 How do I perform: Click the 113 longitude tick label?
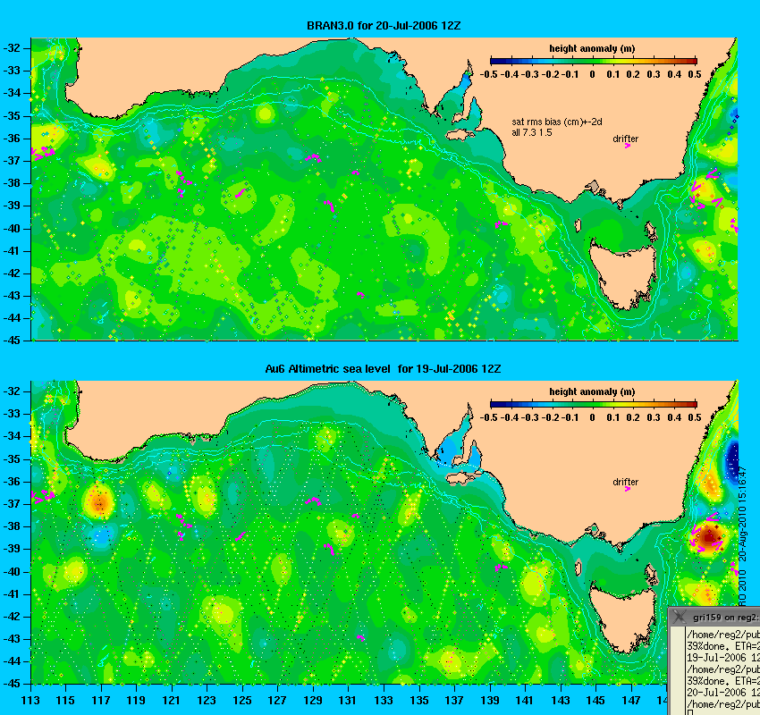tap(30, 701)
